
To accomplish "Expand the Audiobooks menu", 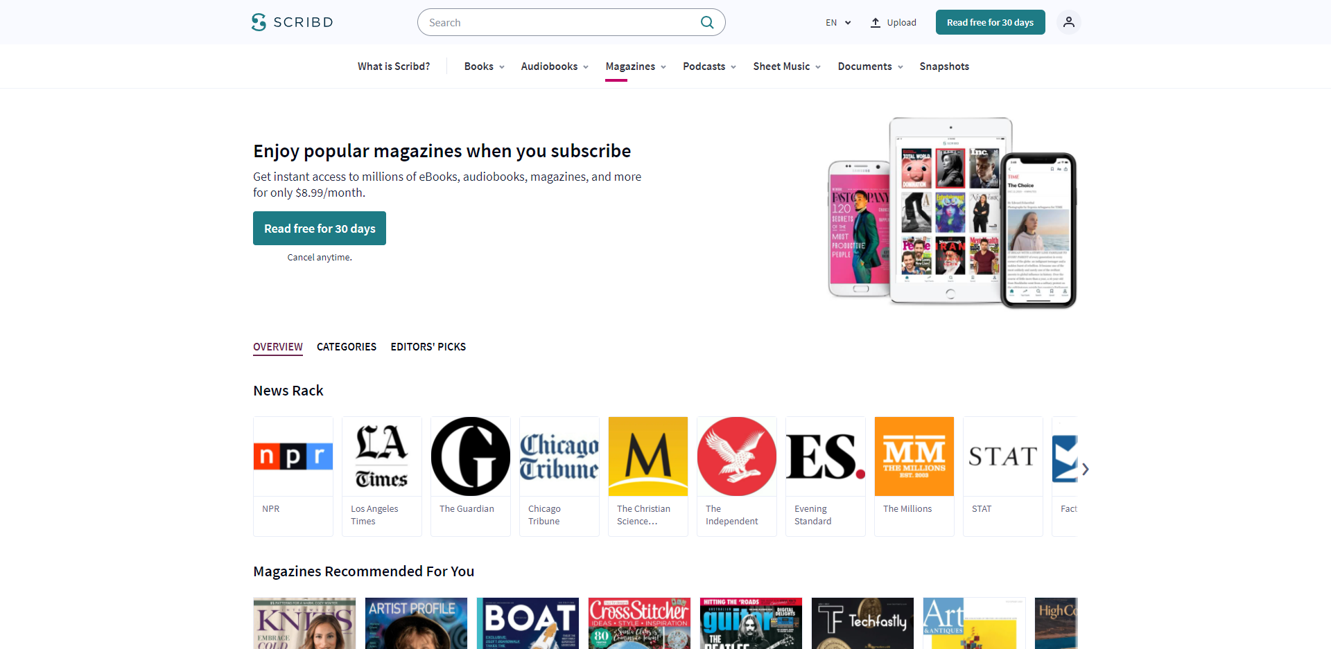I will click(555, 66).
